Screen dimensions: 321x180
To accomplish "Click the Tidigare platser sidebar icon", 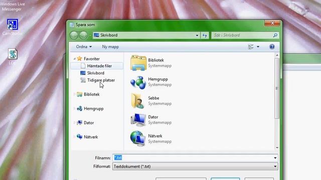I will [x=83, y=80].
